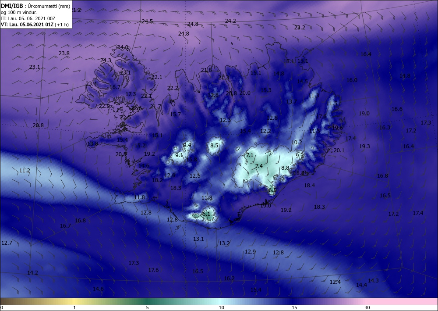Click the map value 12.5

(x=195, y=175)
